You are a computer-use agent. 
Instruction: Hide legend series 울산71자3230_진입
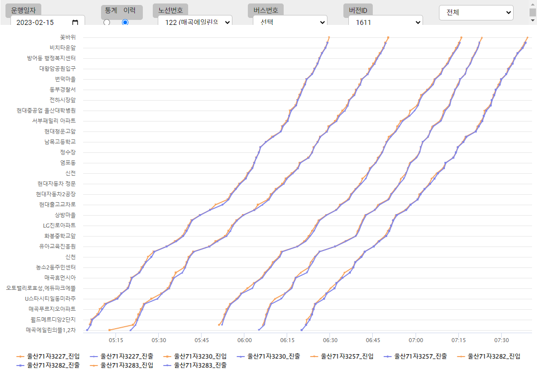tap(195, 356)
